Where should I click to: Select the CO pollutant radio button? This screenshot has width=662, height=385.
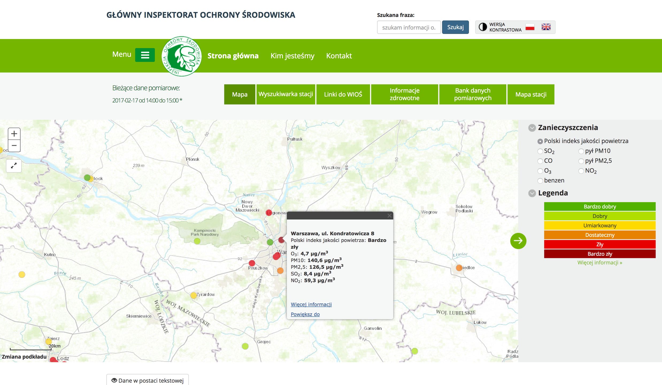click(x=540, y=161)
